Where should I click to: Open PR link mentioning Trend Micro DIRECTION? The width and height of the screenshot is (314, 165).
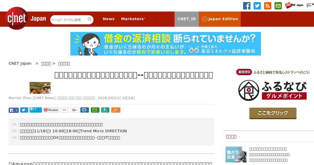pos(73,131)
